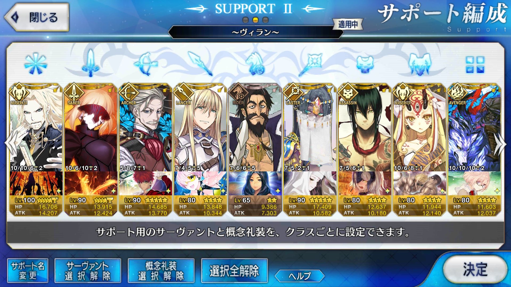
Task: Select the active second support set dot
Action: coord(256,20)
